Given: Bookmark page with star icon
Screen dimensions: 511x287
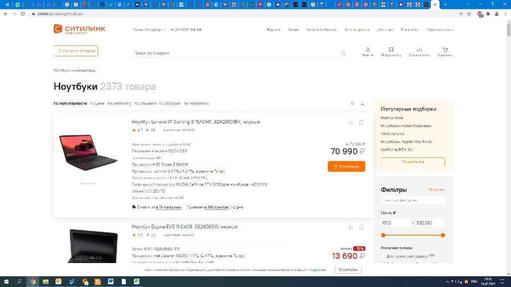Looking at the screenshot, I should pos(469,14).
